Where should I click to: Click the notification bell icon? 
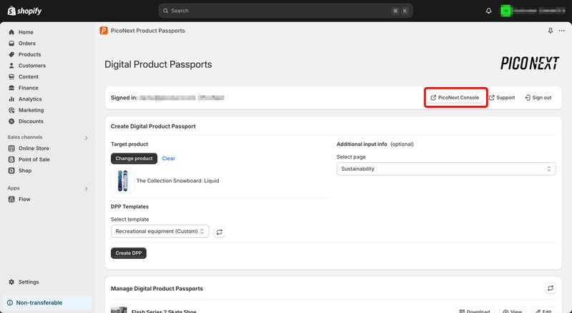(x=489, y=11)
